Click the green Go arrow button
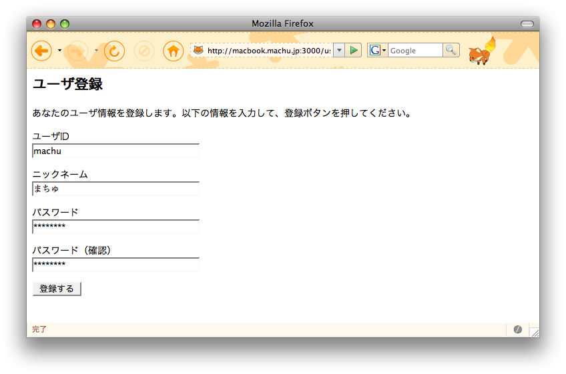This screenshot has width=566, height=374. [x=353, y=50]
